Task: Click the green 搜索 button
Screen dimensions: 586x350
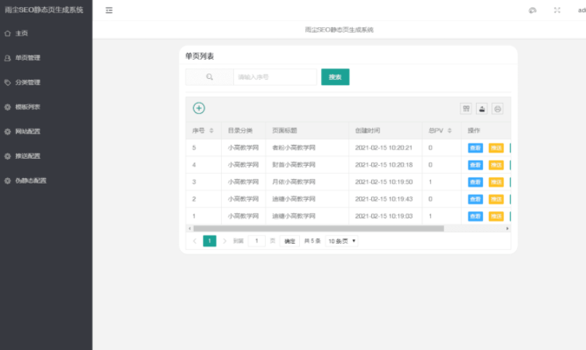Action: pyautogui.click(x=335, y=77)
